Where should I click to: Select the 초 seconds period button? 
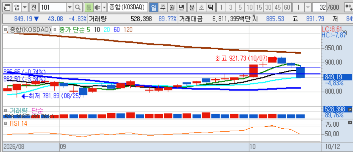coord(201,8)
